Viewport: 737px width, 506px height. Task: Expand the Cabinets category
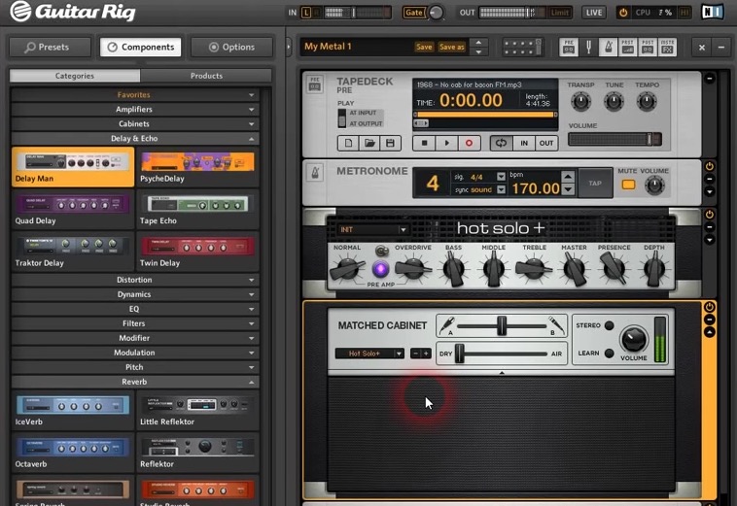pos(134,124)
